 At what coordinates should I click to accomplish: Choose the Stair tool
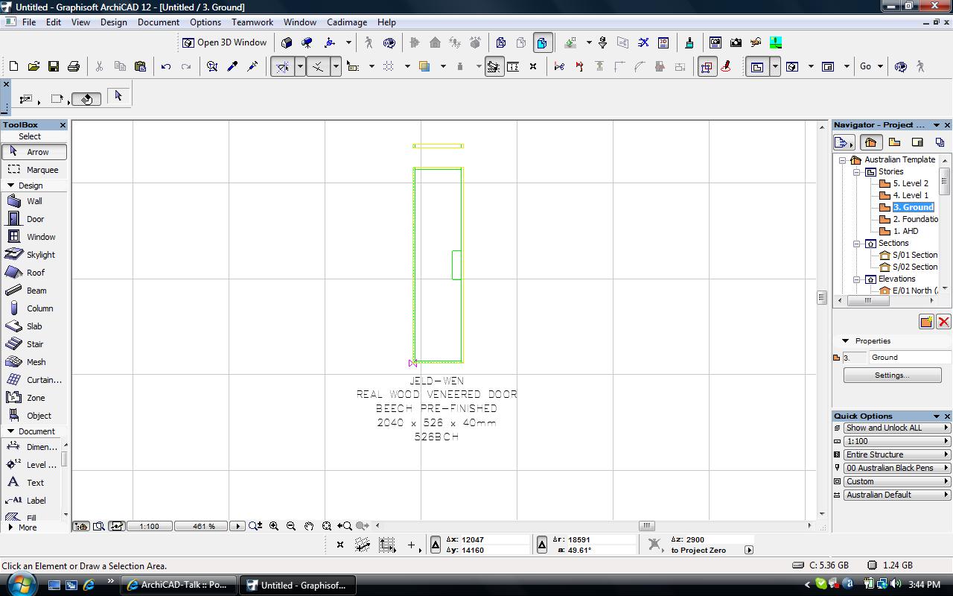point(34,344)
